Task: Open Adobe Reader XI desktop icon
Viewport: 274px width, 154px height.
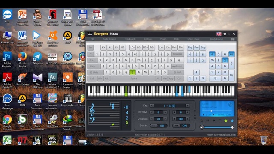Action: tap(7, 80)
